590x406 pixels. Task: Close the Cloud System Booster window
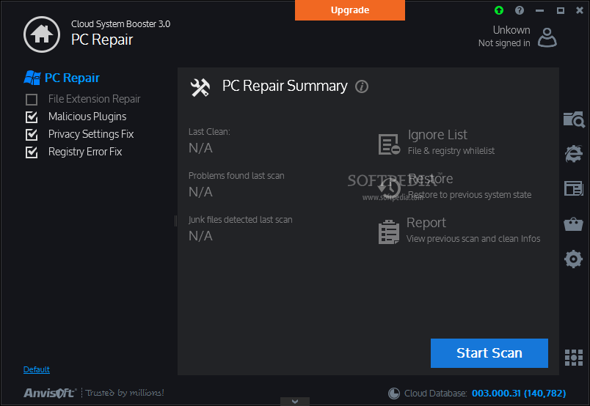pos(580,10)
